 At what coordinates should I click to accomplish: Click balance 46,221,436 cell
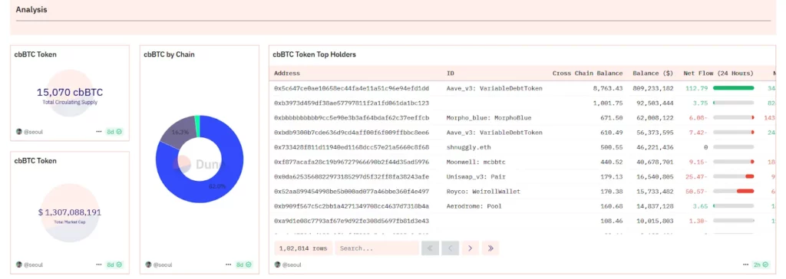pos(656,147)
